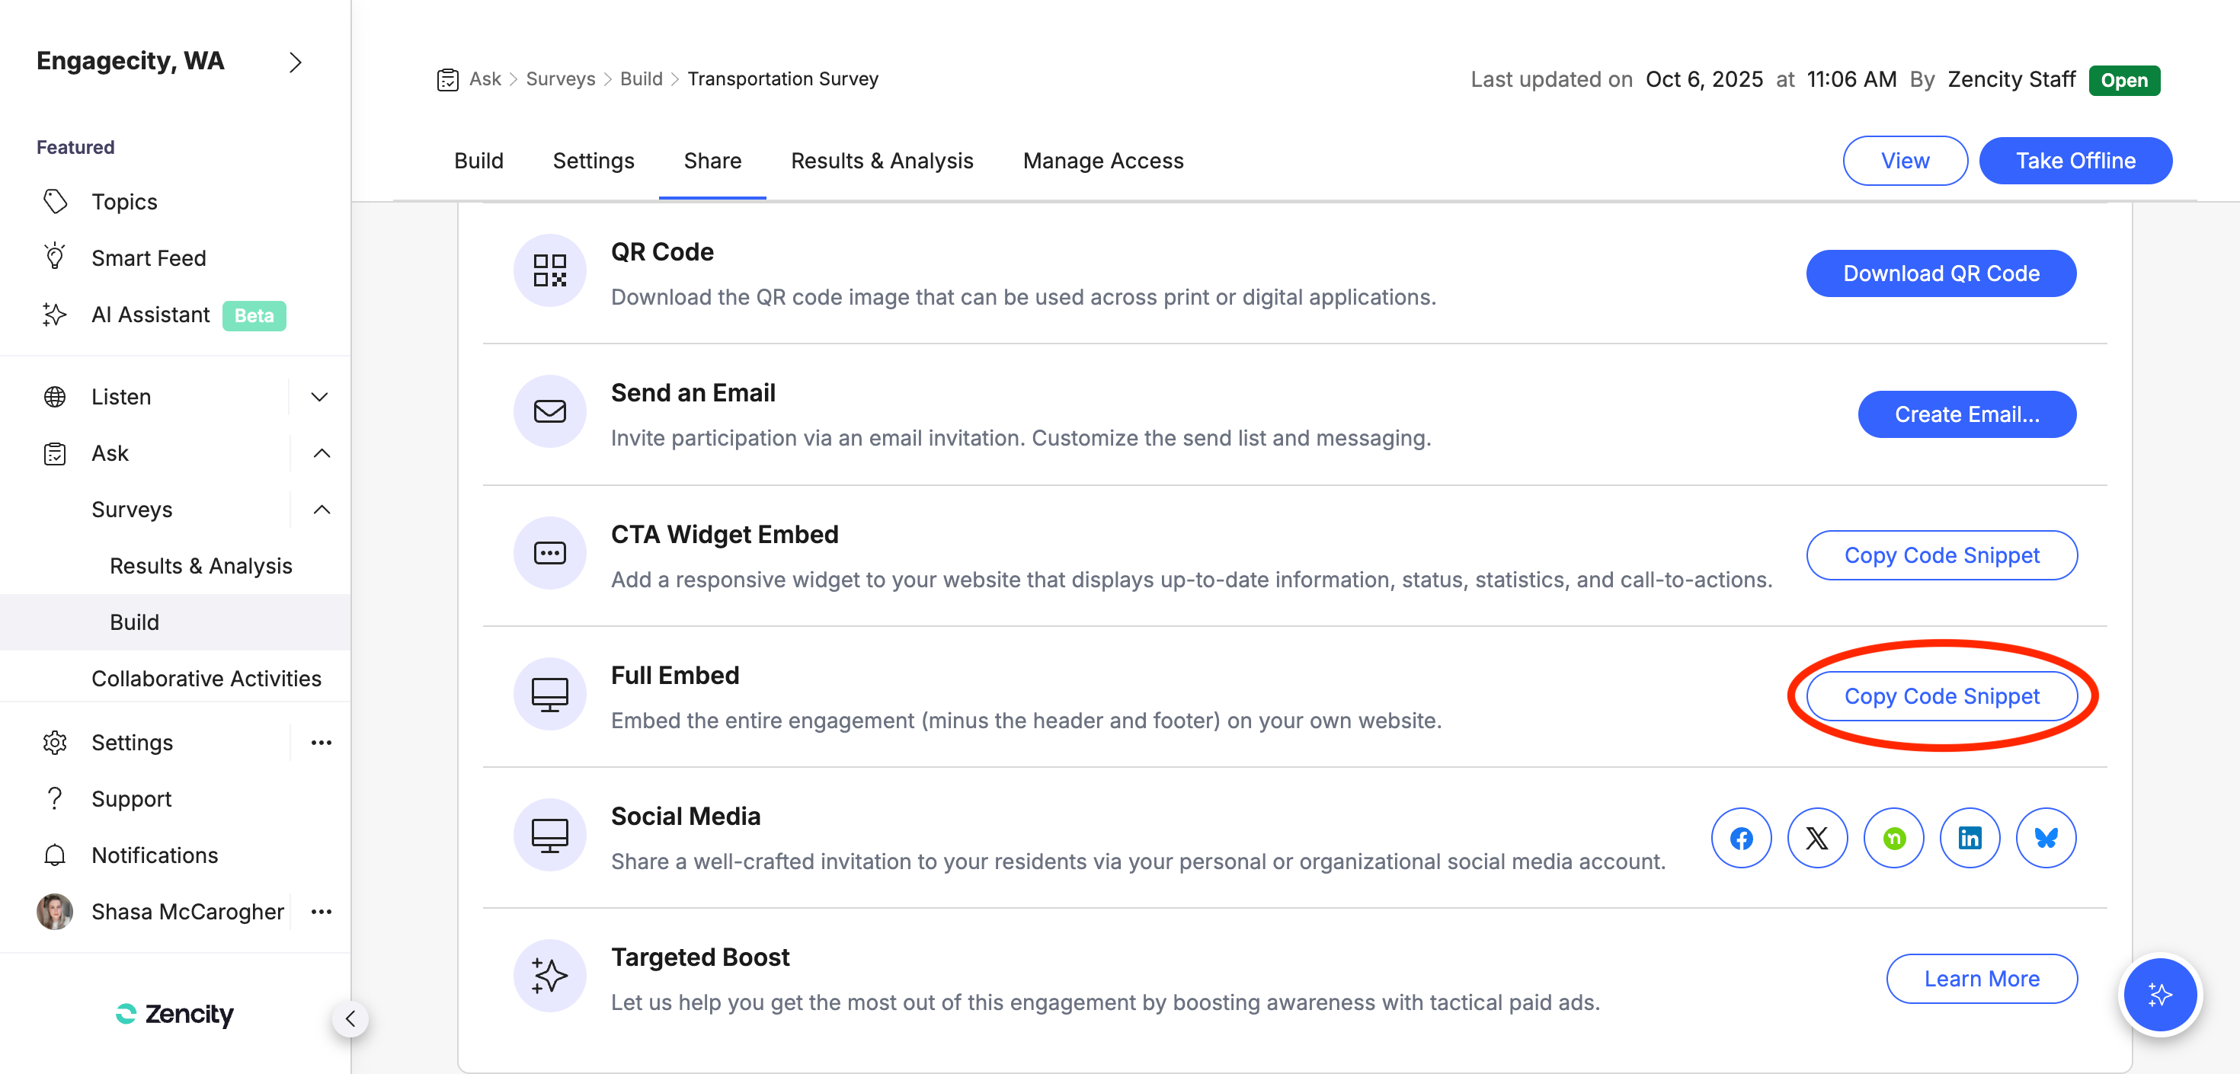Image resolution: width=2240 pixels, height=1074 pixels.
Task: Copy the Full Embed code snippet
Action: pos(1942,697)
